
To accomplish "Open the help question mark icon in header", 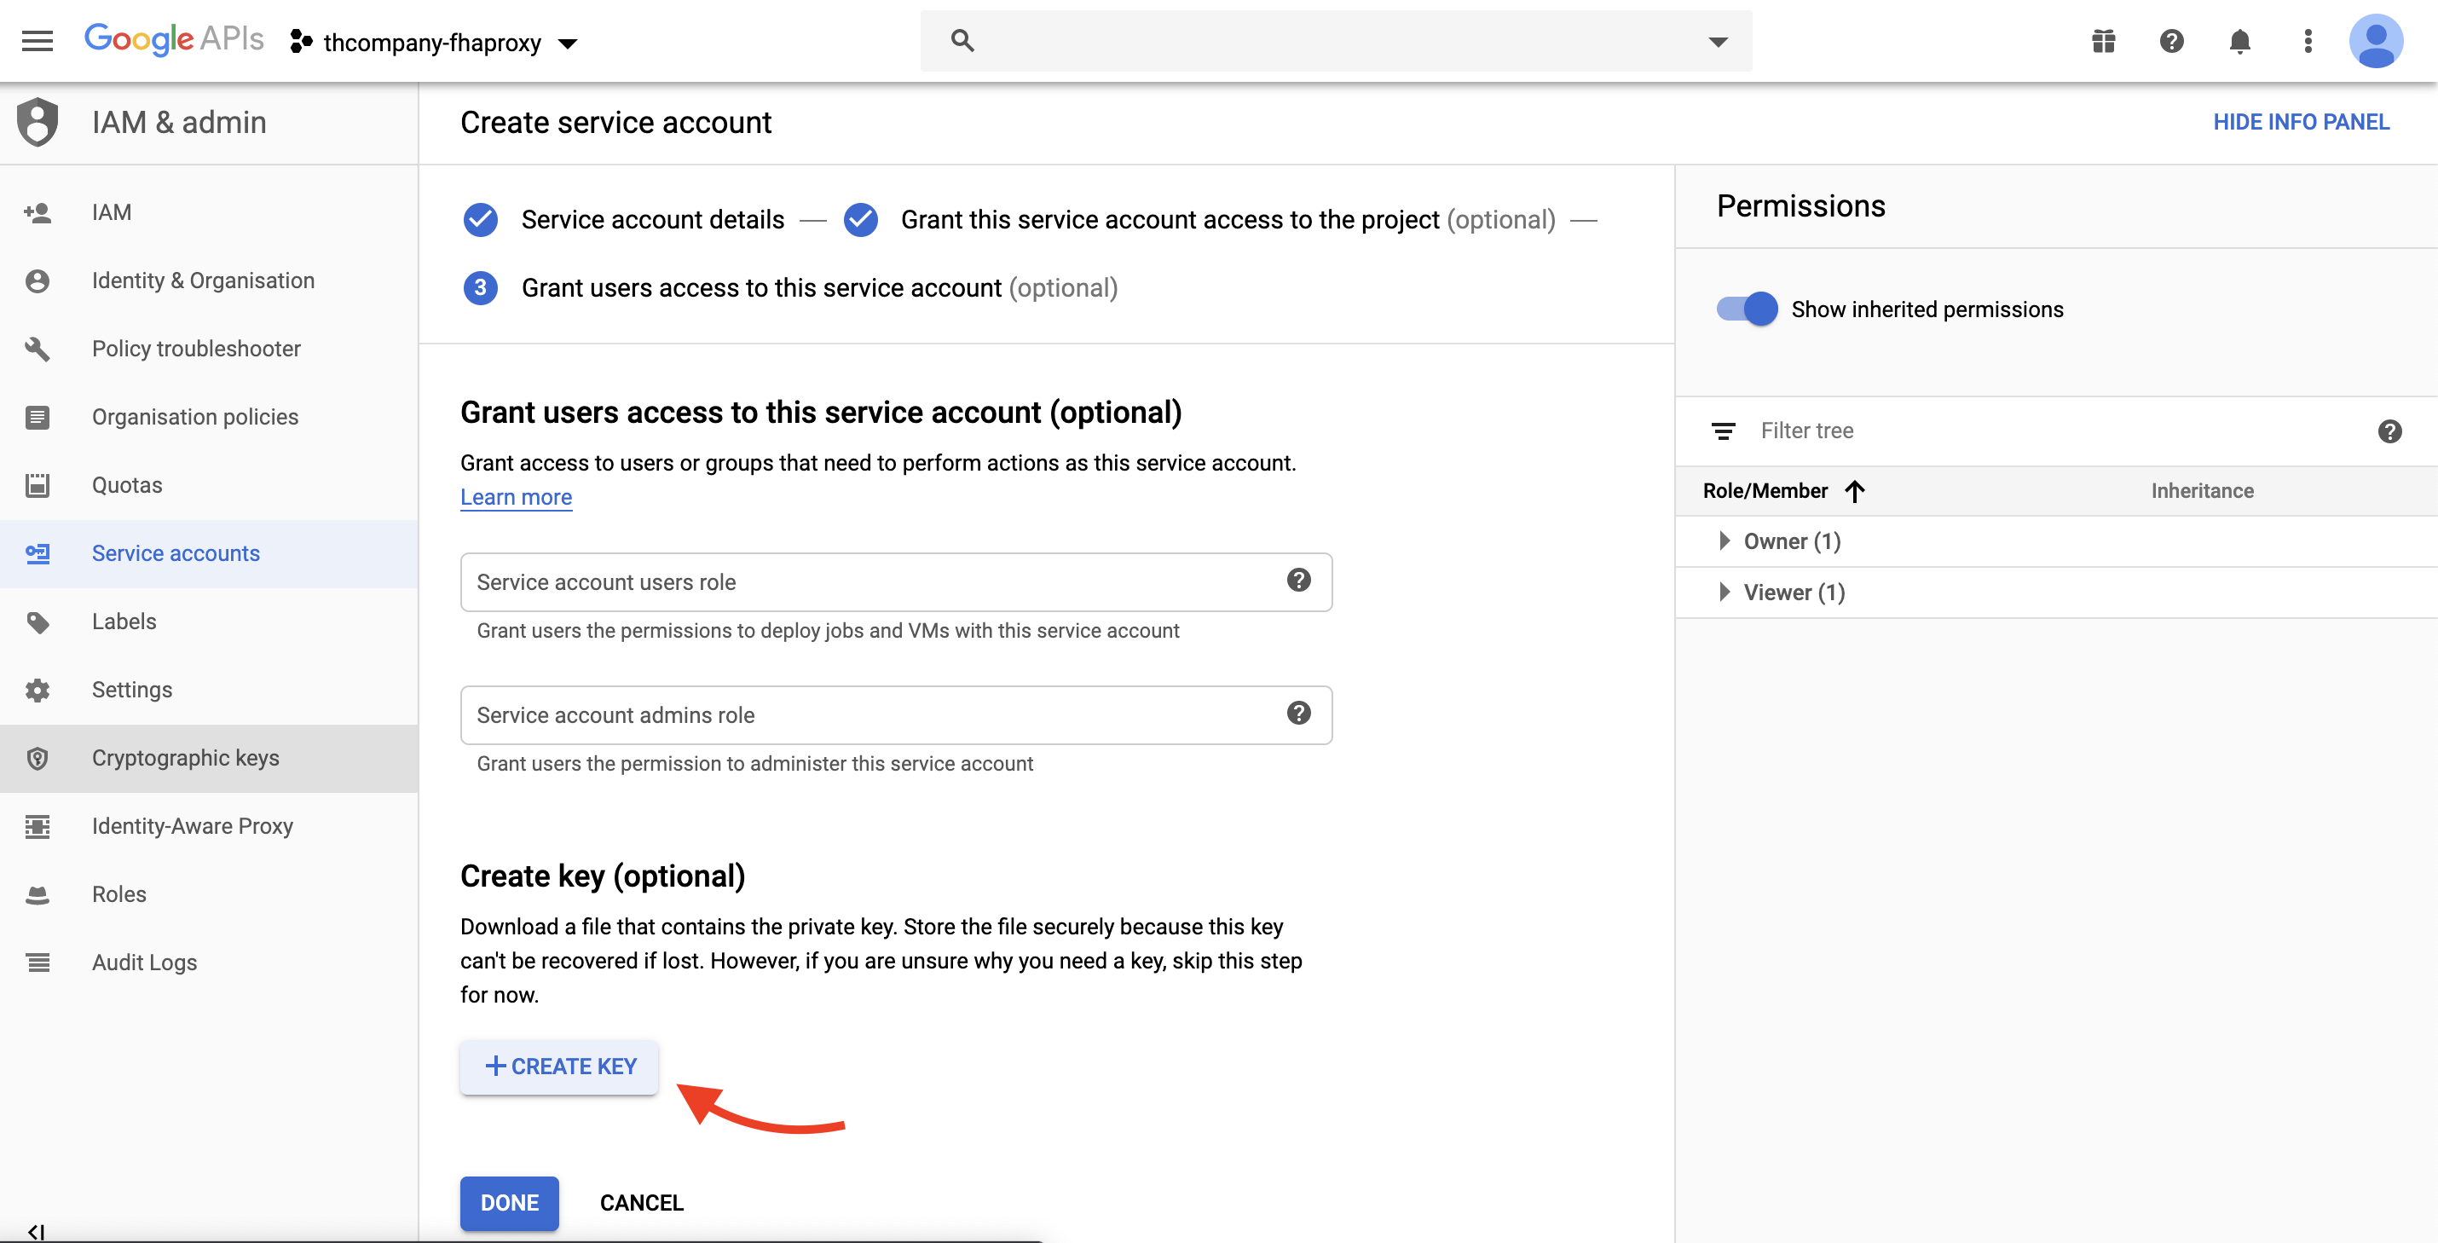I will click(2171, 41).
